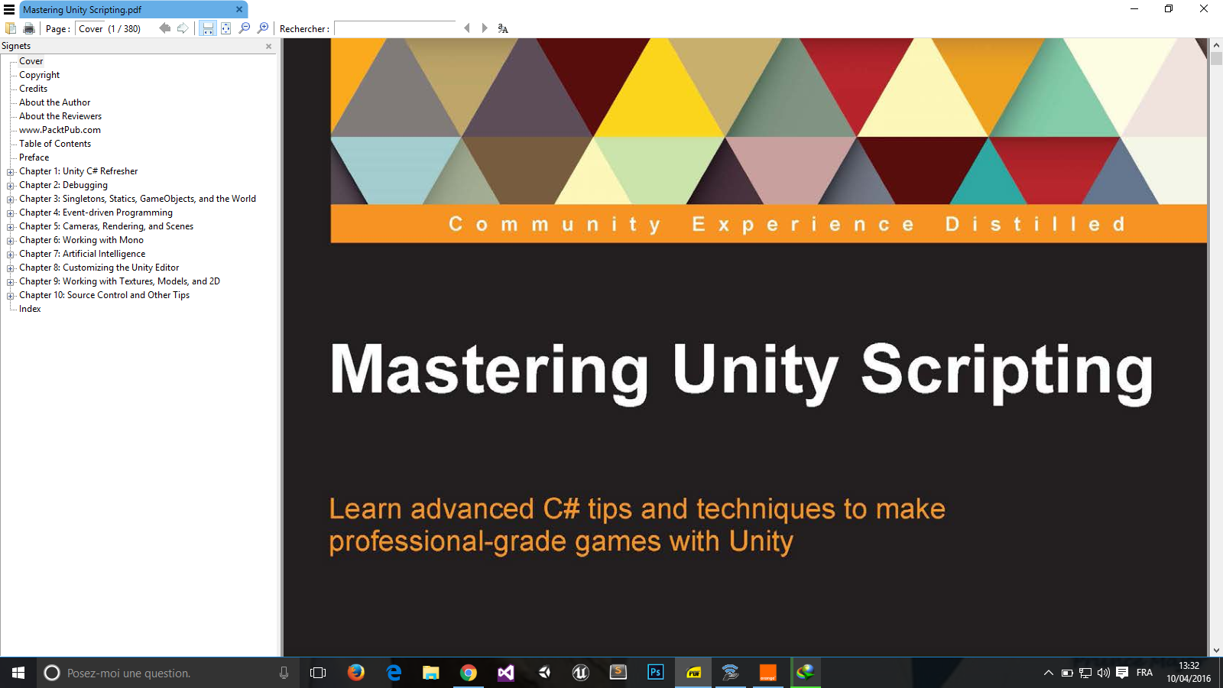Expand Chapter 1: Unity C# Refresher
Screen dimensions: 1223x688
pos(11,172)
